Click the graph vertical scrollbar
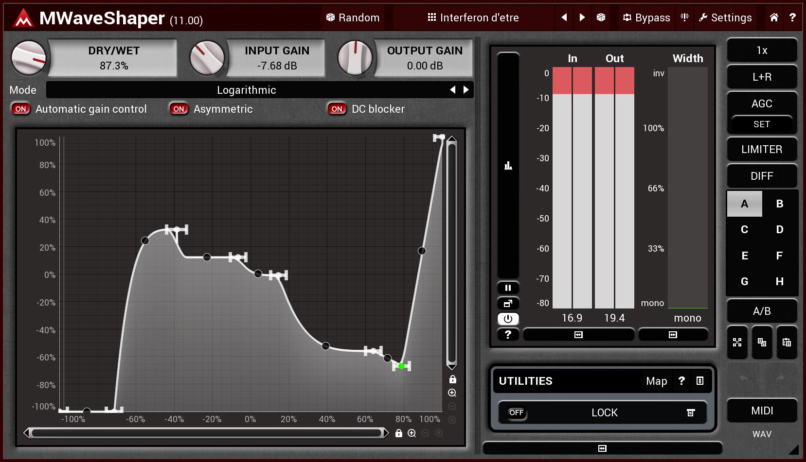806x462 pixels. [452, 253]
